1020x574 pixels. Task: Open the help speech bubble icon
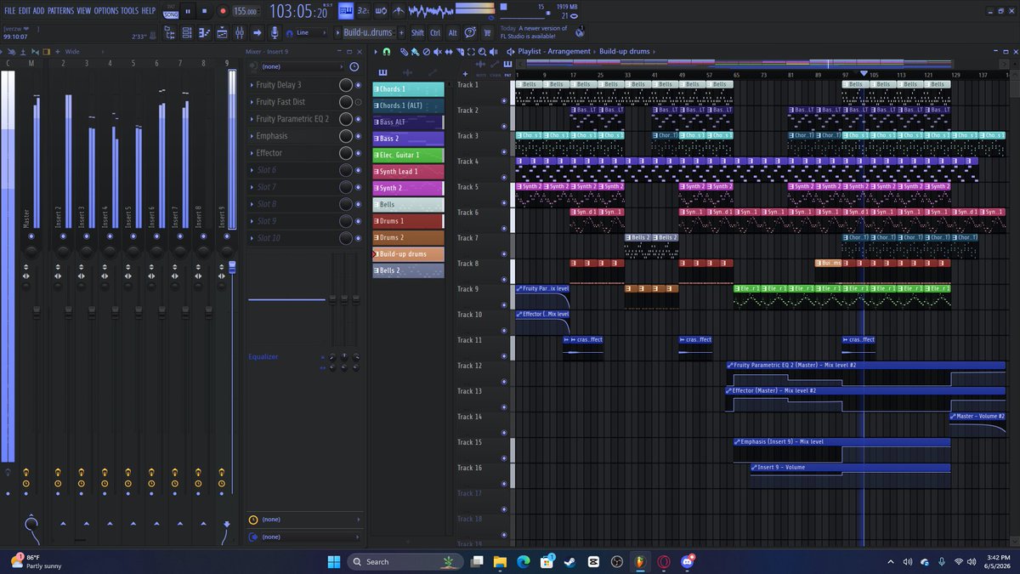470,32
